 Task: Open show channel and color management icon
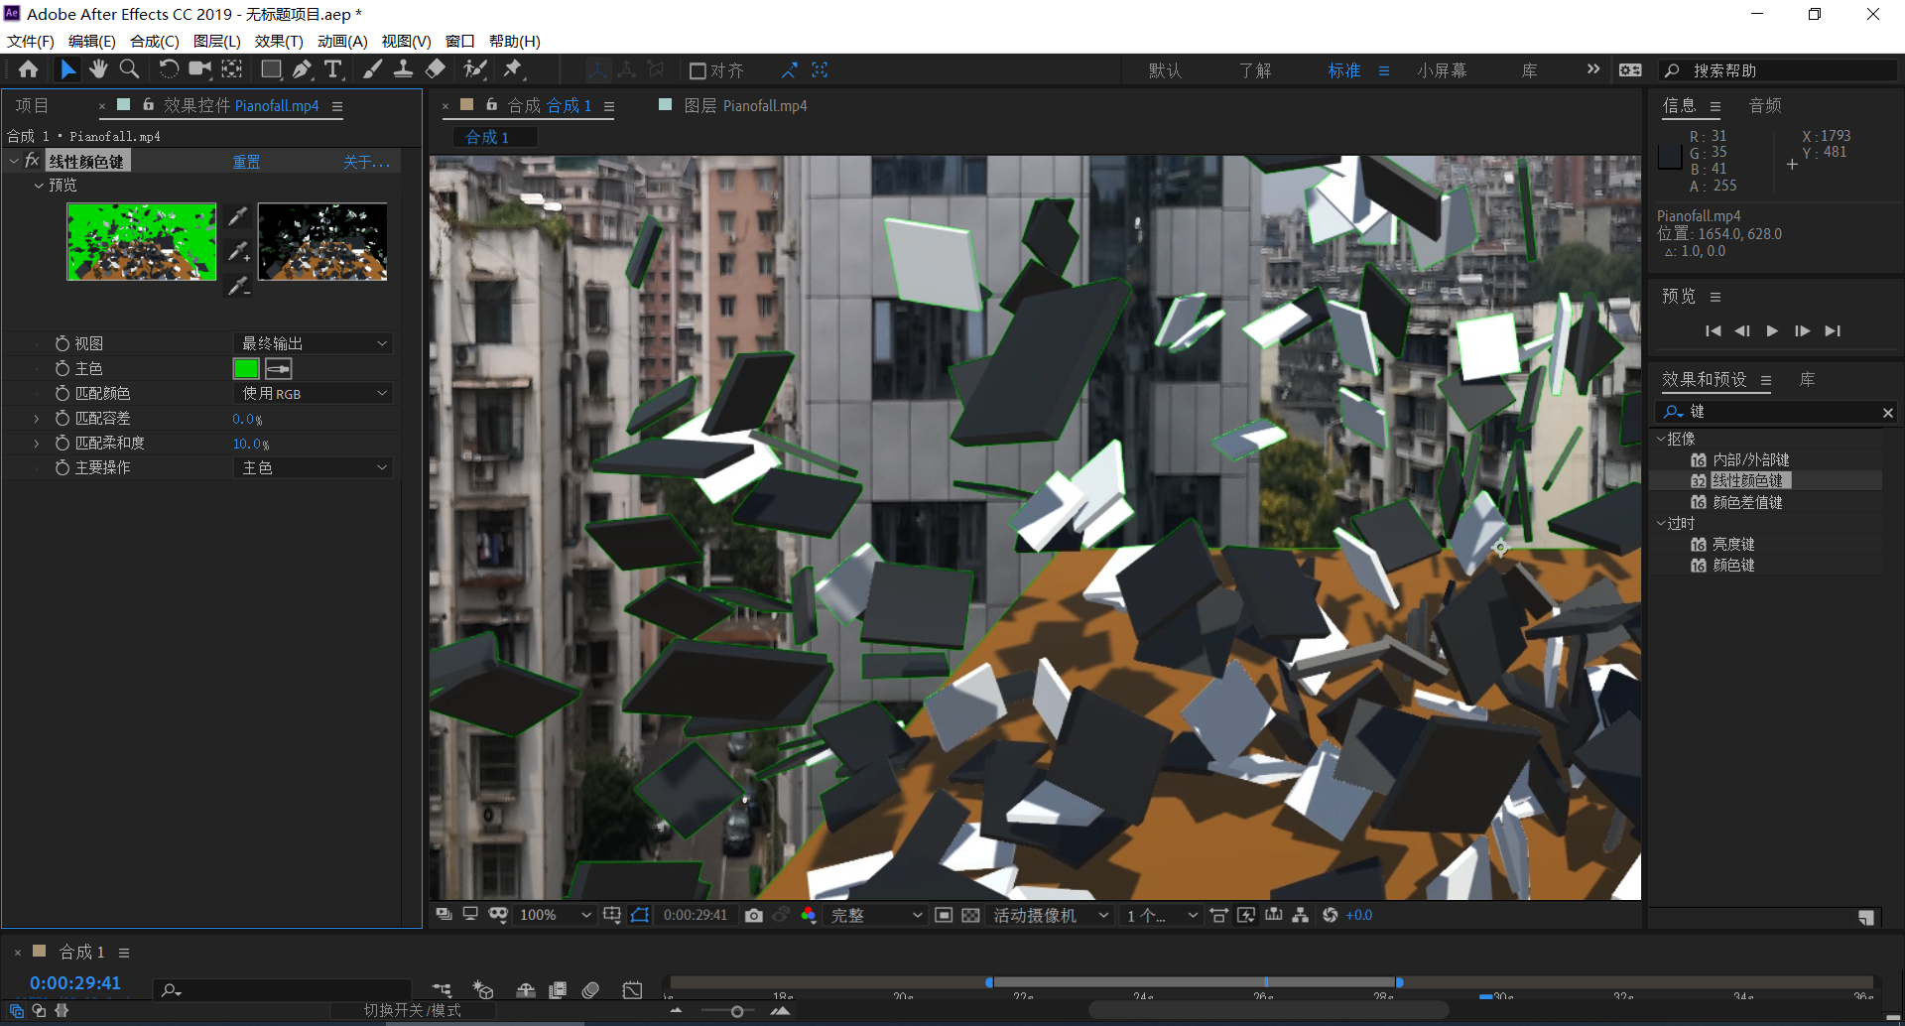(x=809, y=915)
